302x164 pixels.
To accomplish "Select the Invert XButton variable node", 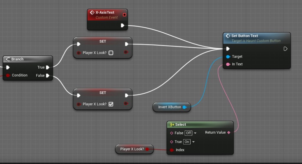I will click(x=170, y=107).
